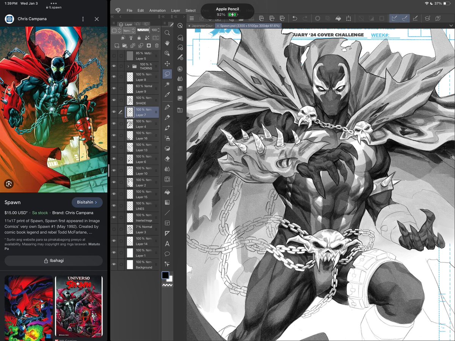The height and width of the screenshot is (341, 455).
Task: Select the Lasso selection tool
Action: tap(167, 74)
